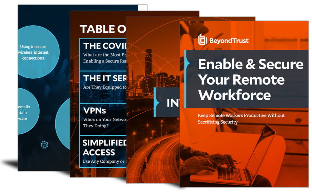The image size is (312, 192).
Task: Click the BeyondTrust logo icon
Action: (x=203, y=40)
